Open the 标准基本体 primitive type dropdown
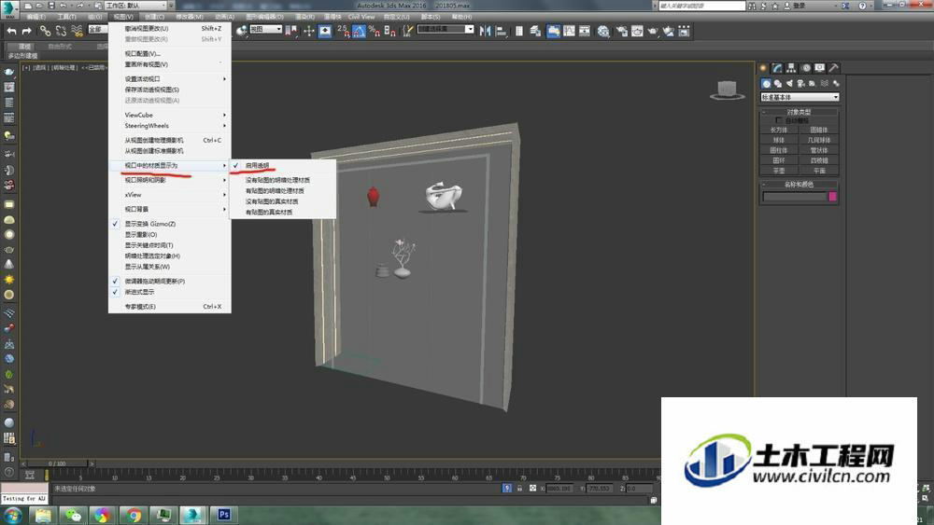934x525 pixels. point(800,97)
